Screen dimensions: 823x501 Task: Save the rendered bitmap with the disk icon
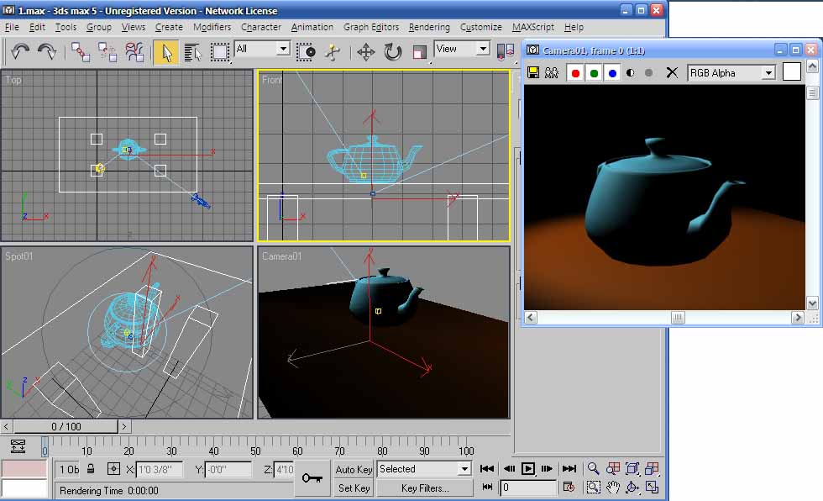coord(532,72)
